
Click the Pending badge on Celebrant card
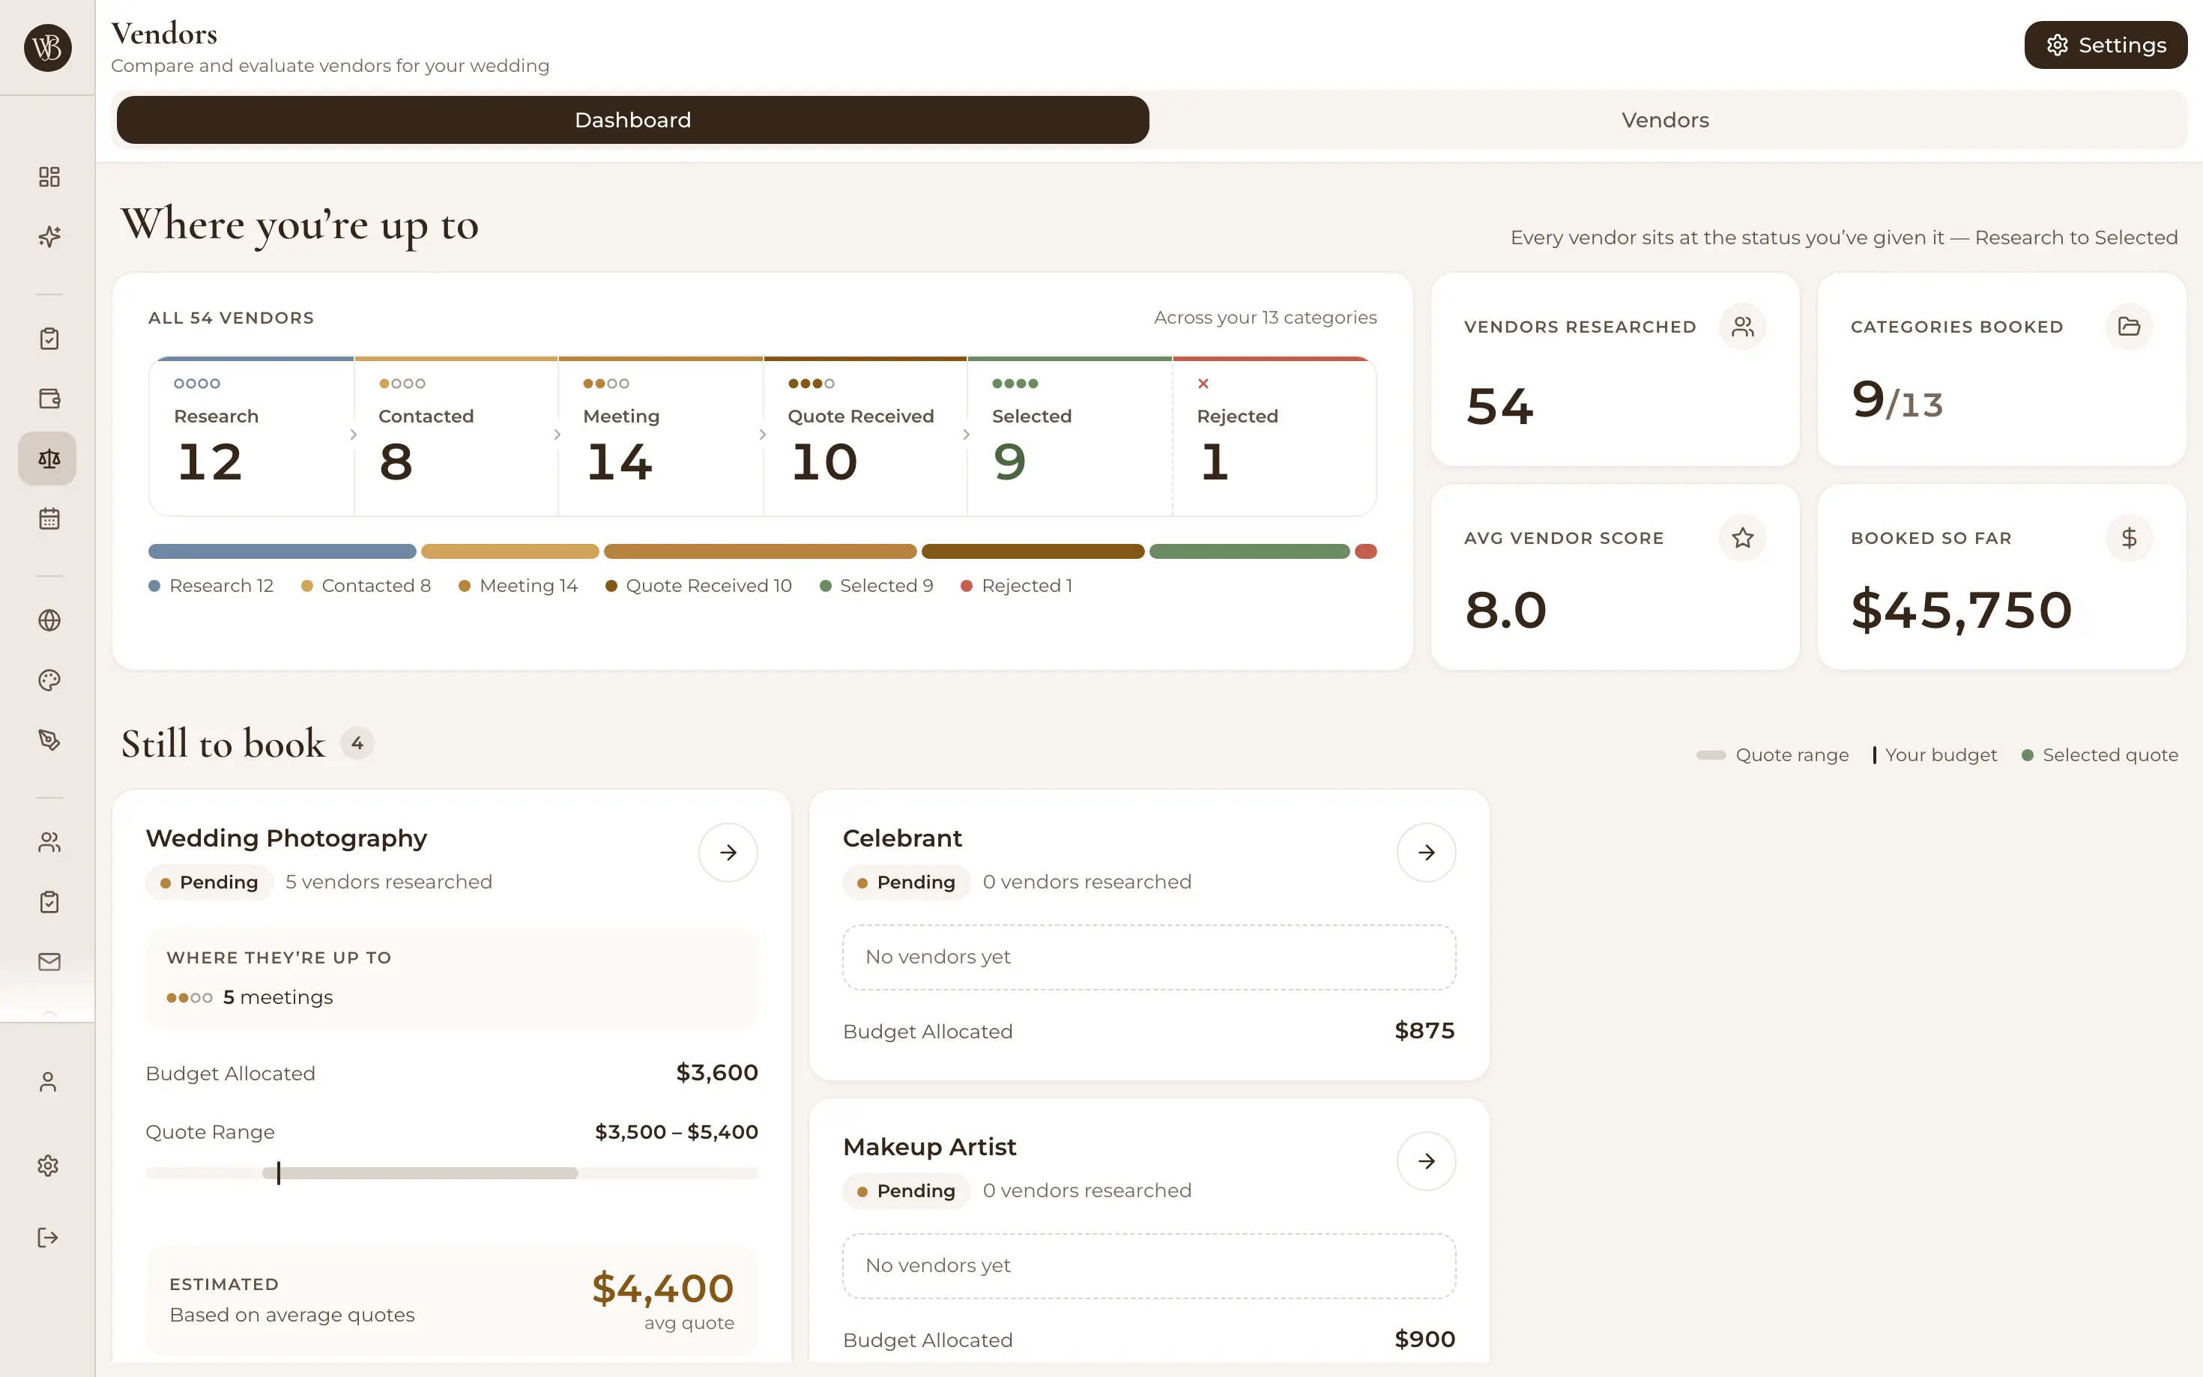point(906,883)
